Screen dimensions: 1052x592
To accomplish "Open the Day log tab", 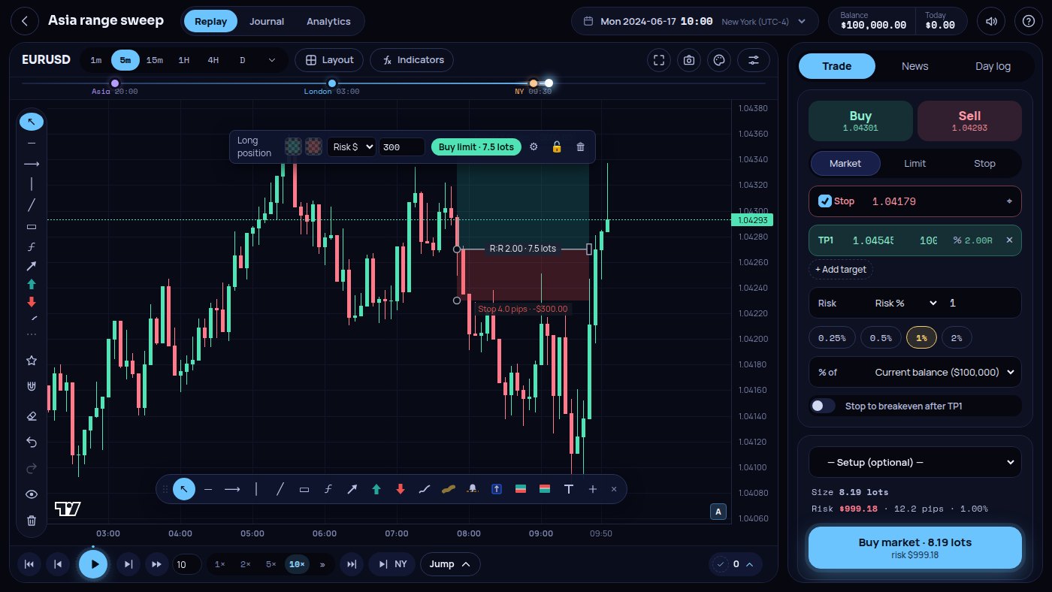I will coord(993,66).
